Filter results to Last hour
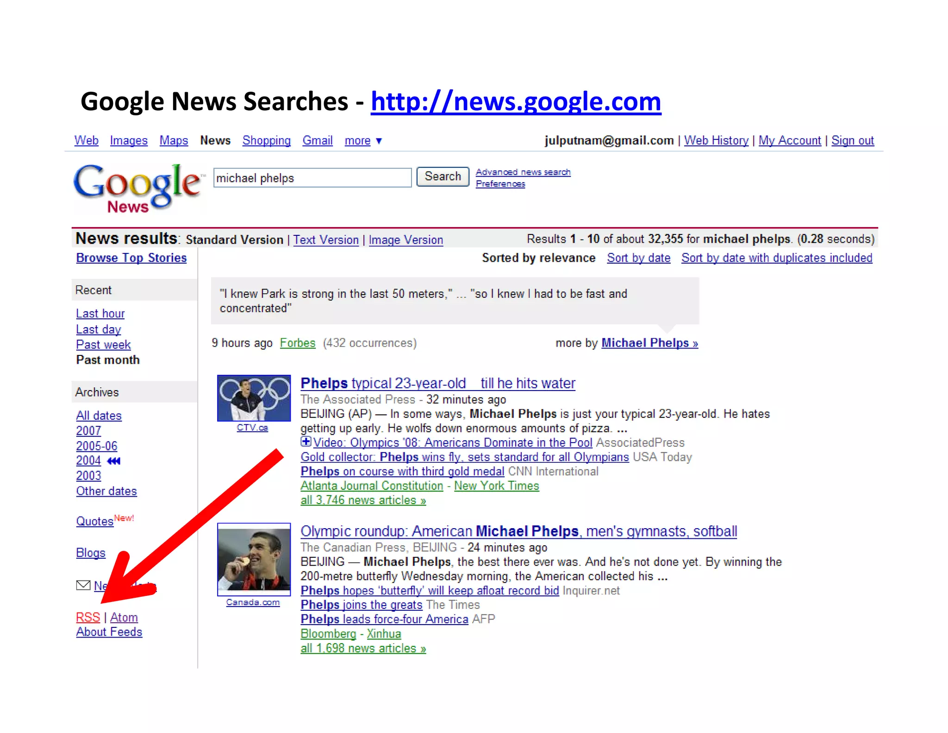Viewport: 948px width, 733px height. coord(100,314)
